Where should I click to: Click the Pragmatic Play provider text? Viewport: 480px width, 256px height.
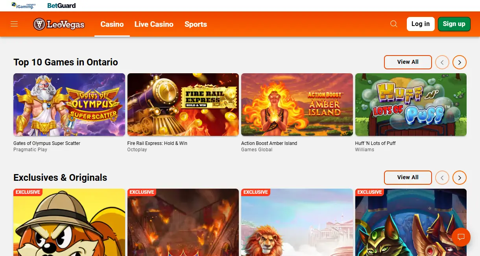(x=30, y=150)
